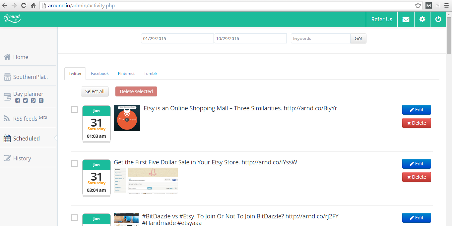Click the BitDazzle post thumbnail
453x226 pixels.
(x=126, y=219)
